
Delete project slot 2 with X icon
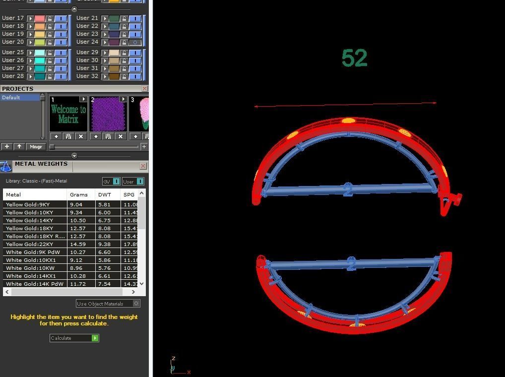coord(121,136)
